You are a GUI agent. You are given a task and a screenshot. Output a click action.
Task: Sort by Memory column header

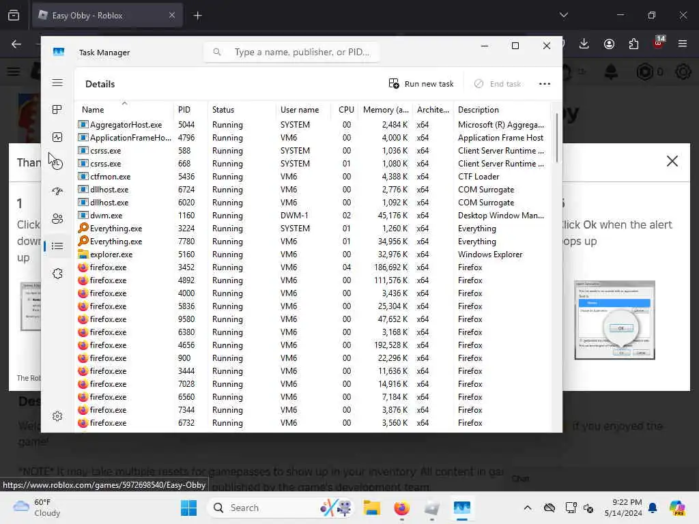[386, 110]
